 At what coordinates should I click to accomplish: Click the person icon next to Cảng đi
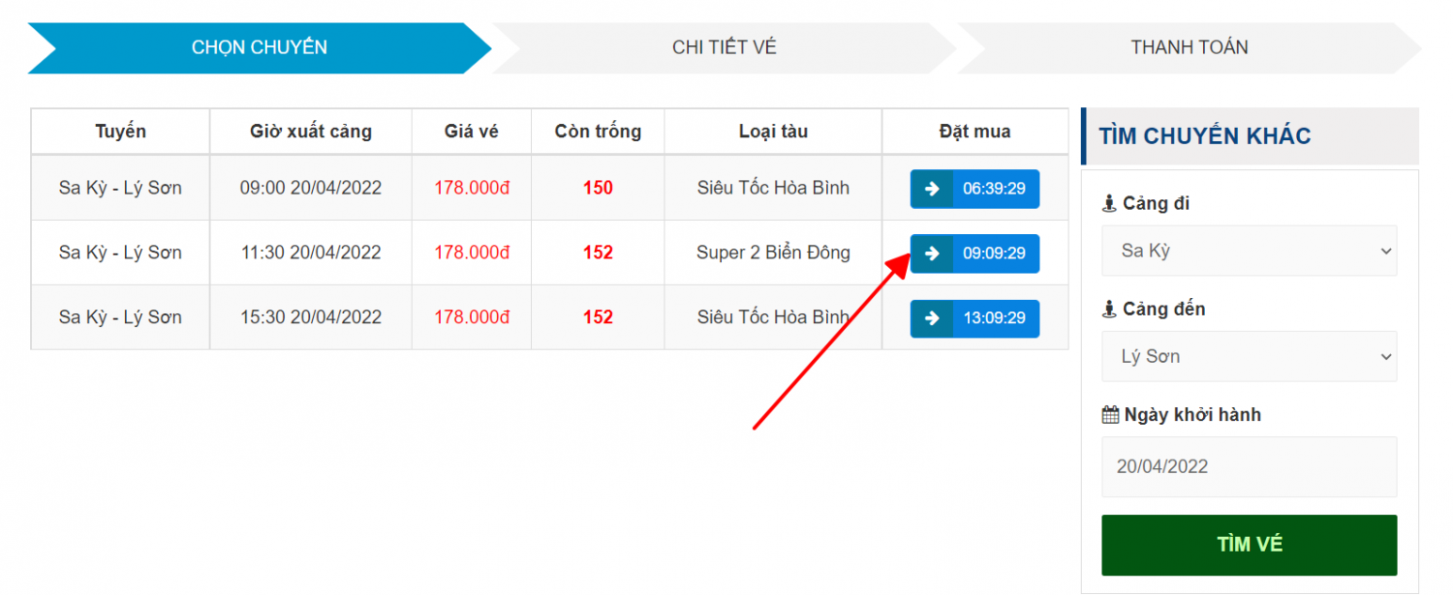[1110, 204]
